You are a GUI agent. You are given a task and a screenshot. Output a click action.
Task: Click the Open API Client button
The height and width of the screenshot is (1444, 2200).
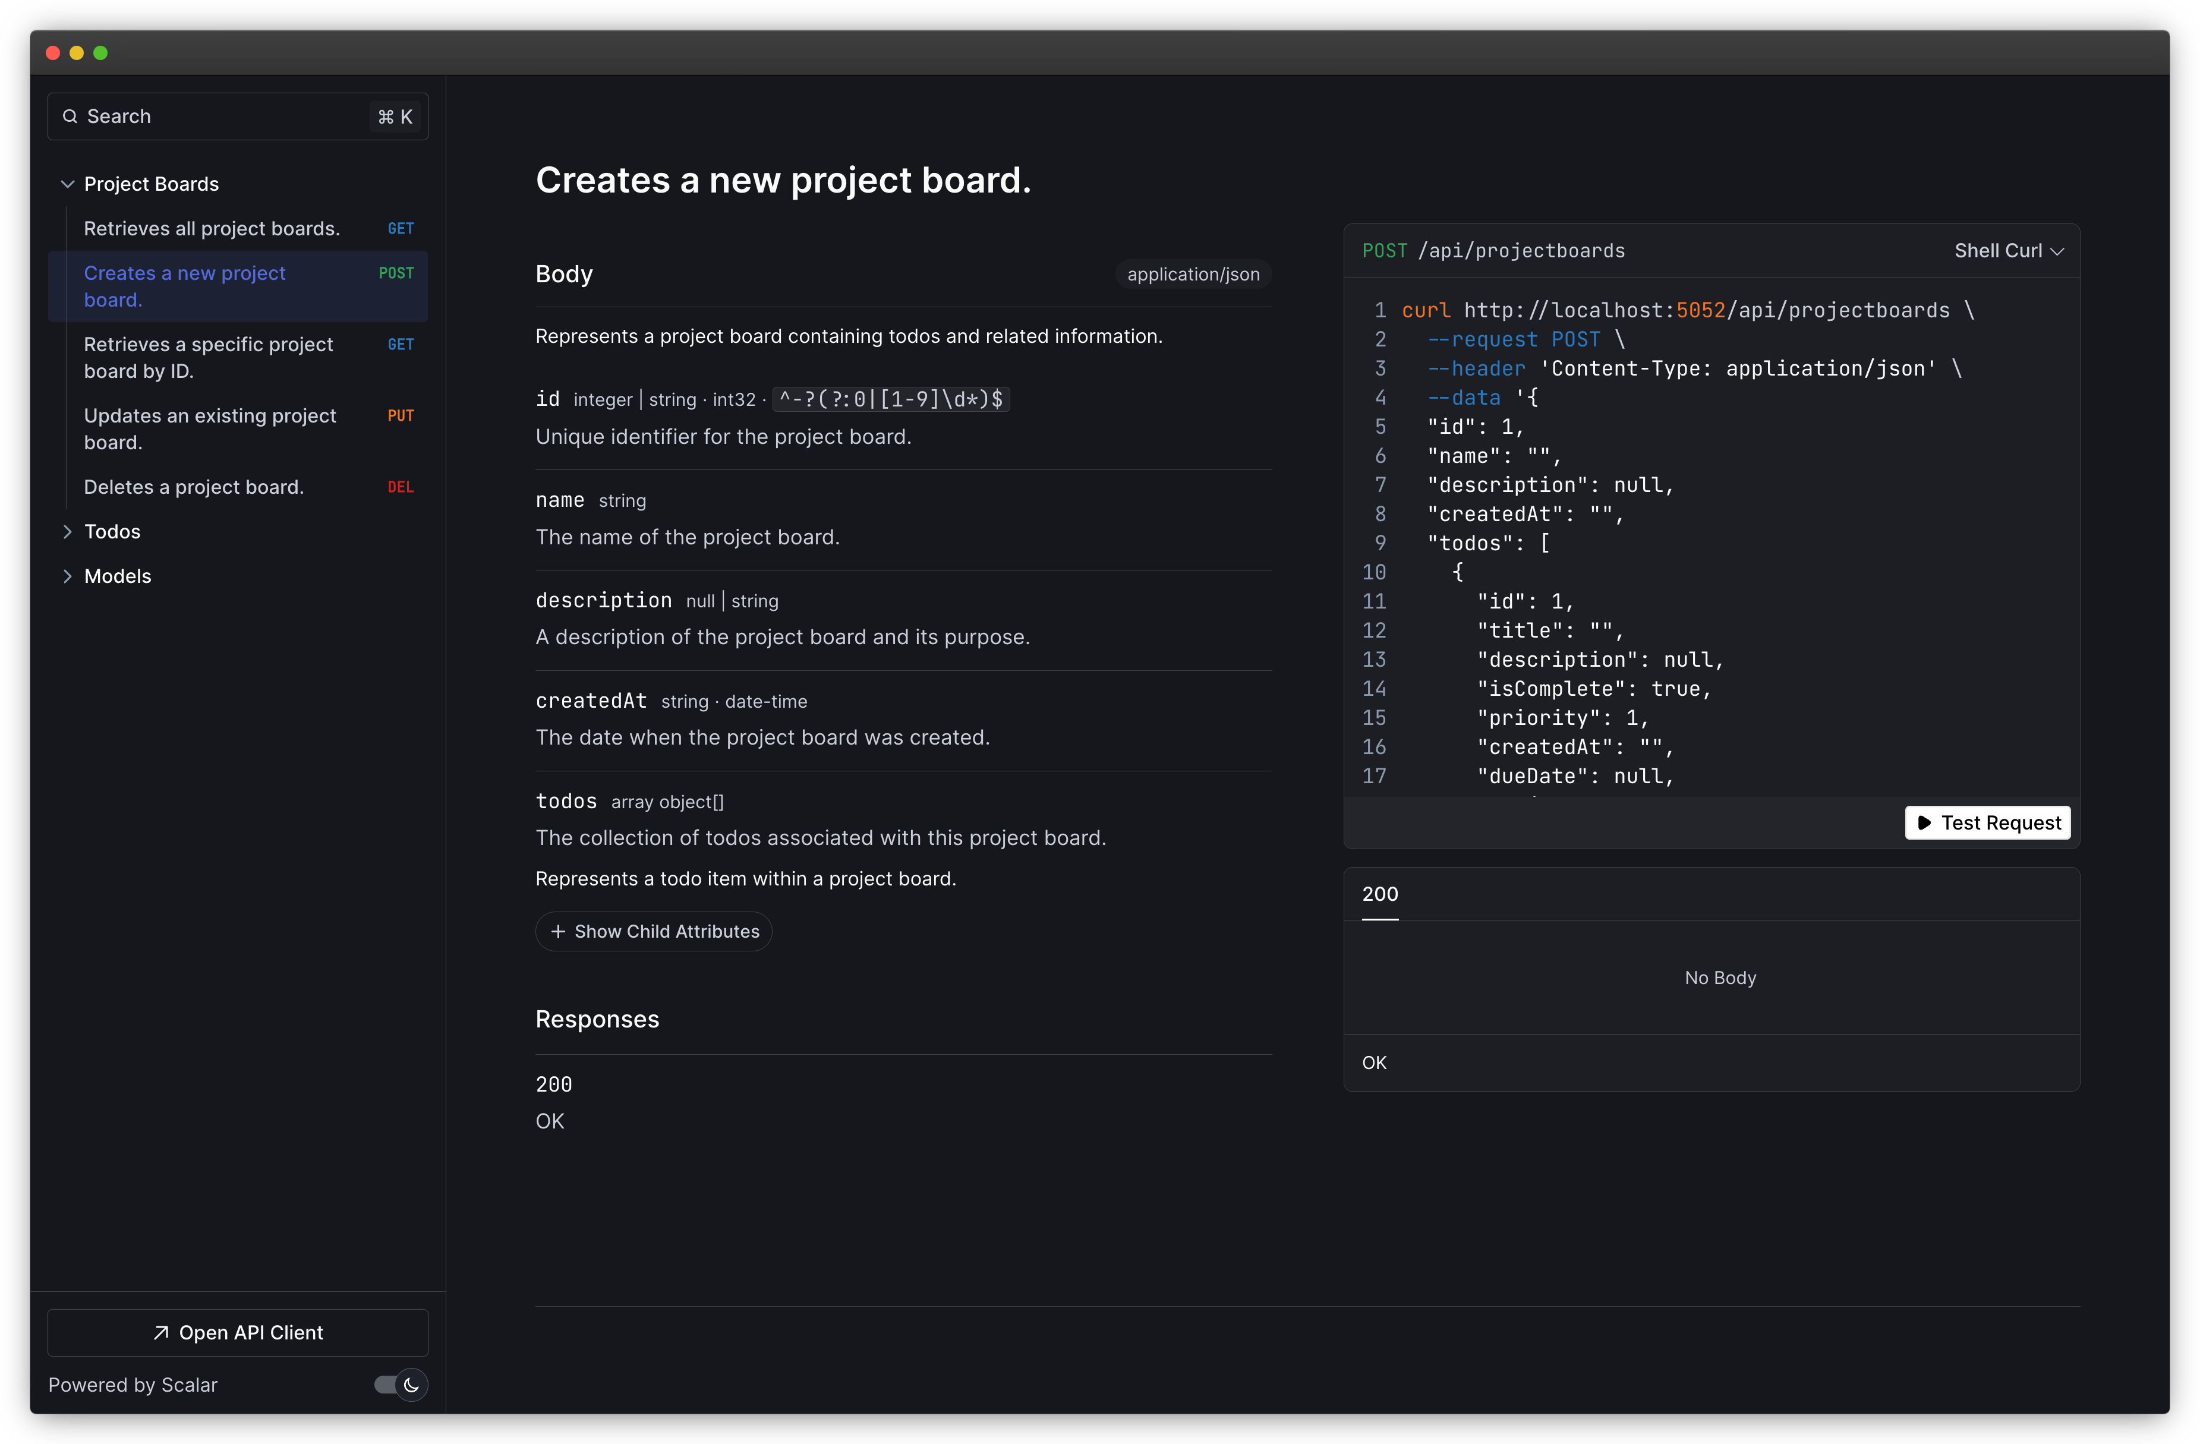[238, 1332]
